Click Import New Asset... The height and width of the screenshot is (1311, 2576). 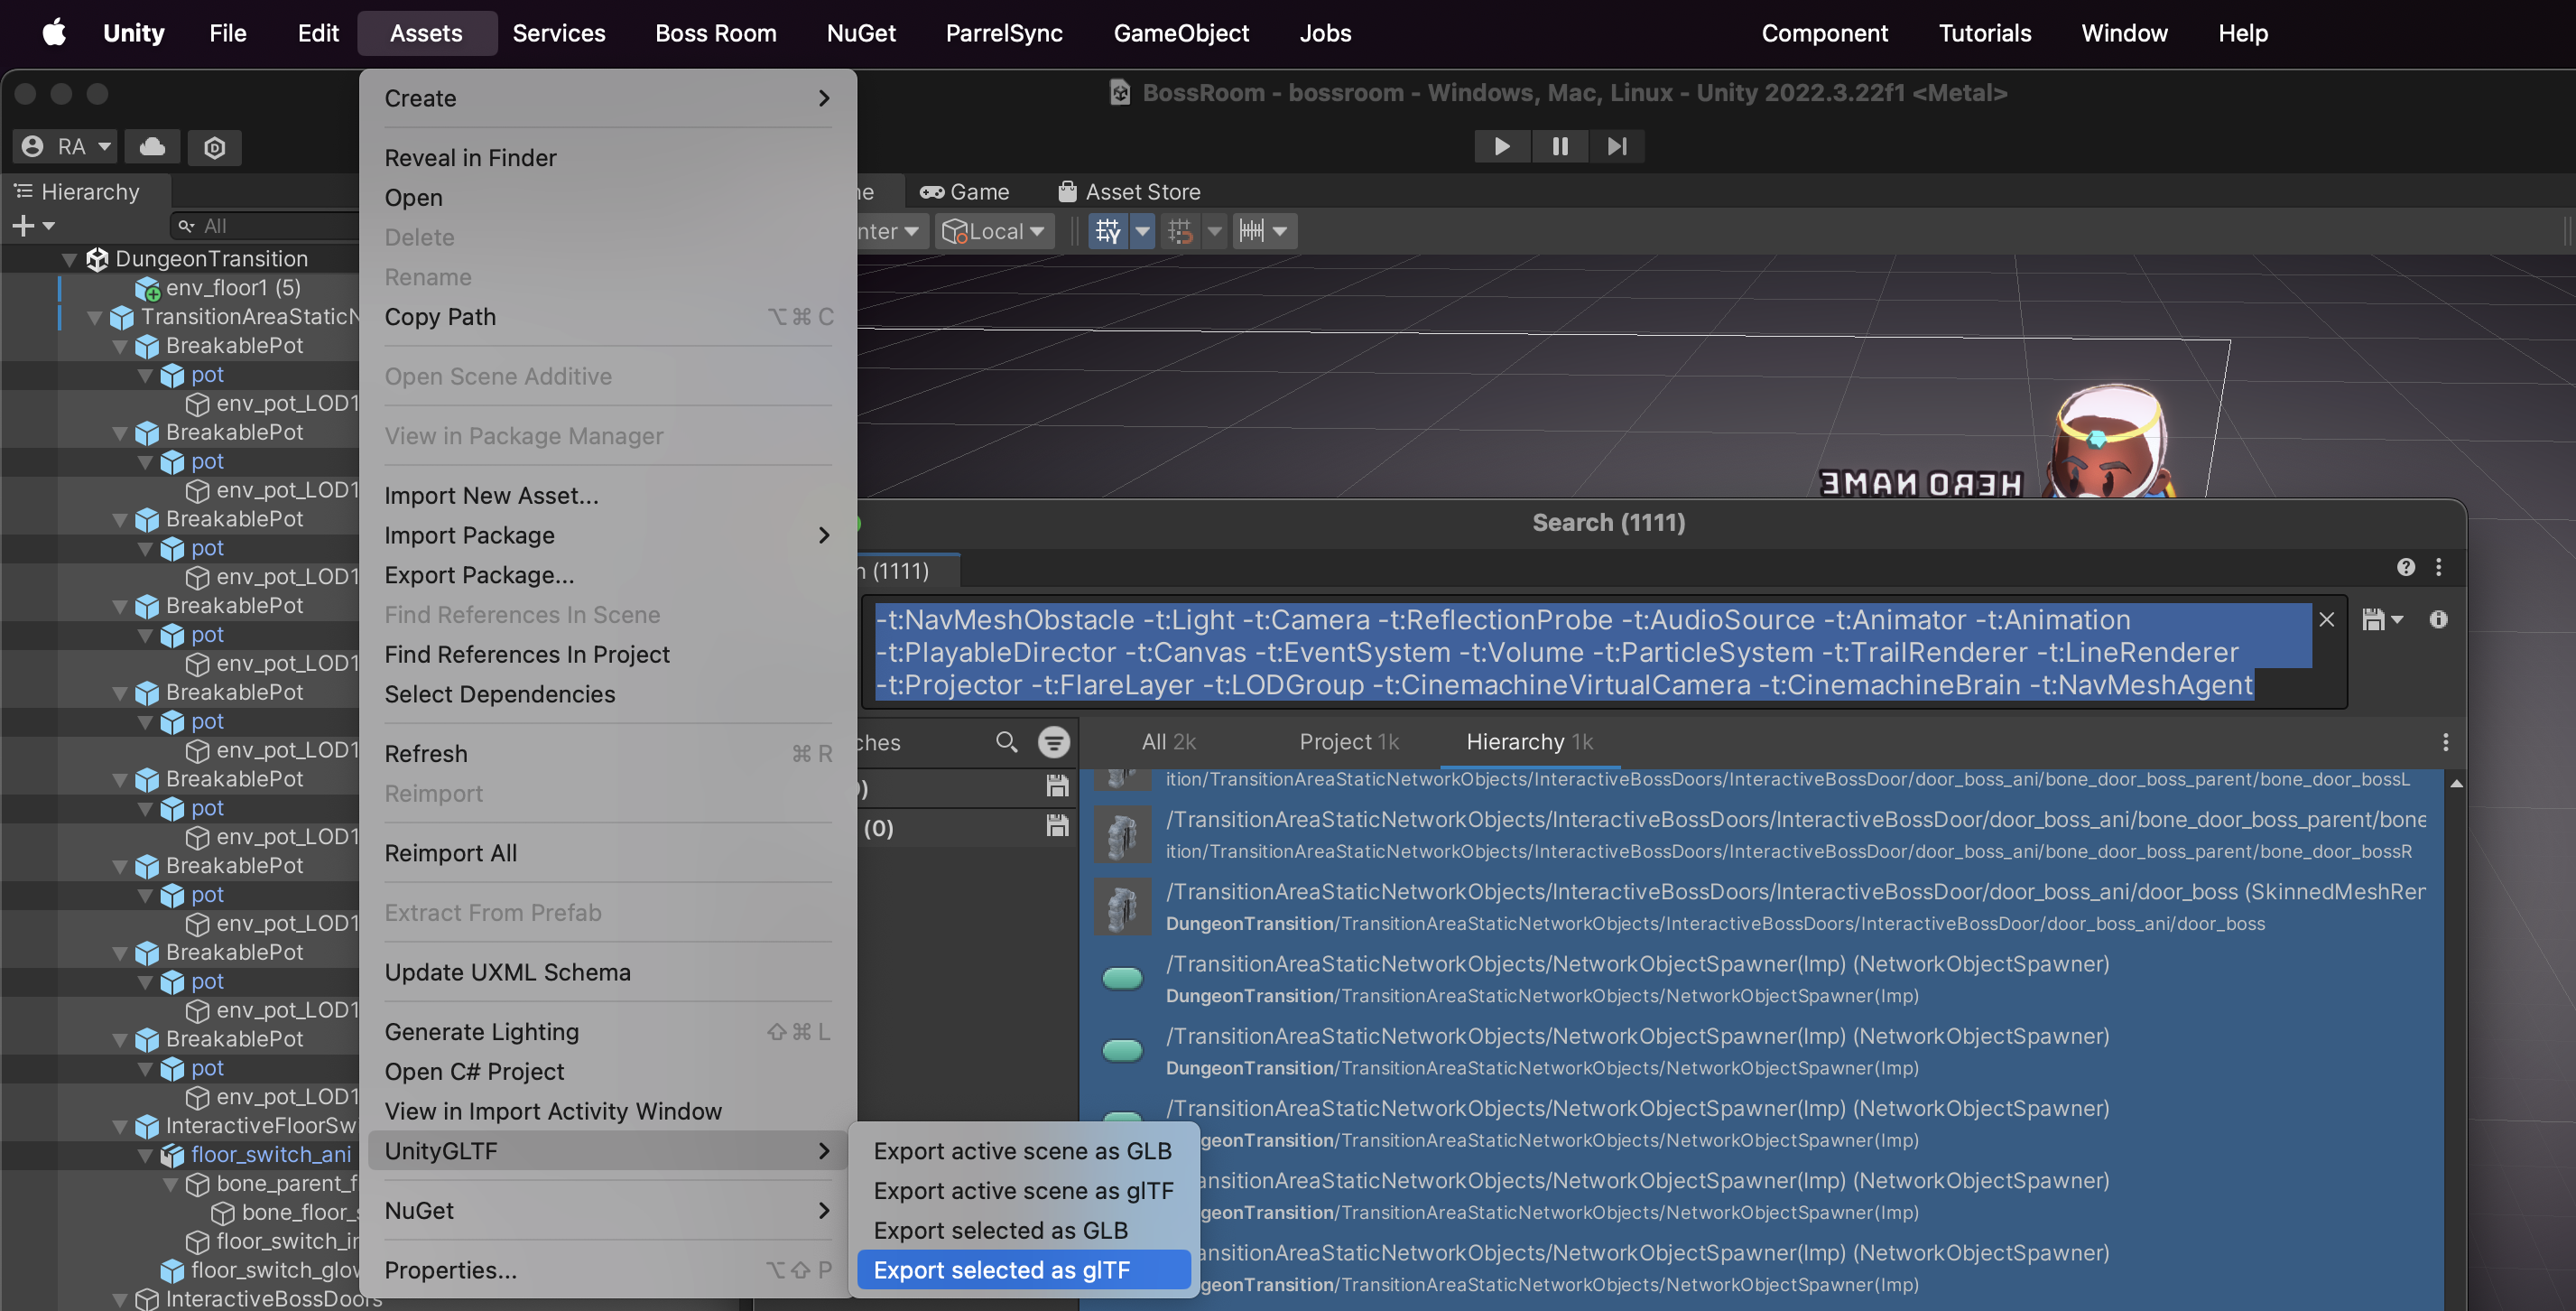tap(607, 495)
